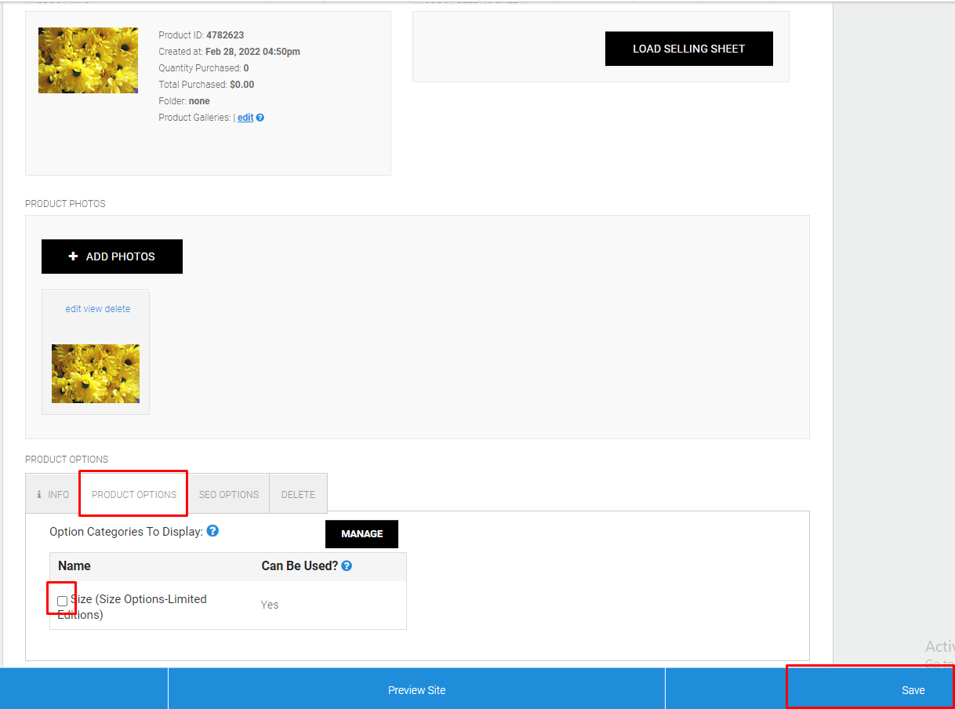Click Preview Site at the bottom

pos(416,689)
